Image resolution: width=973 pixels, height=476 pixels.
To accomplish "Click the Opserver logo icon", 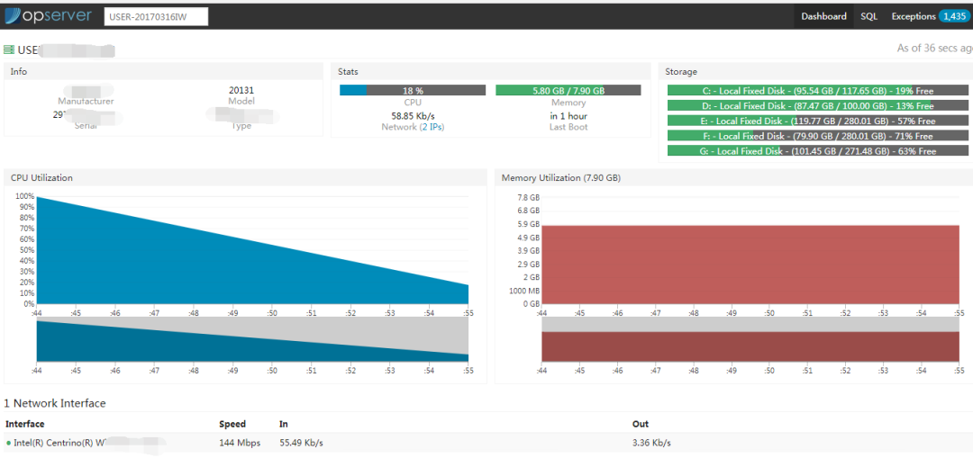I will click(14, 16).
